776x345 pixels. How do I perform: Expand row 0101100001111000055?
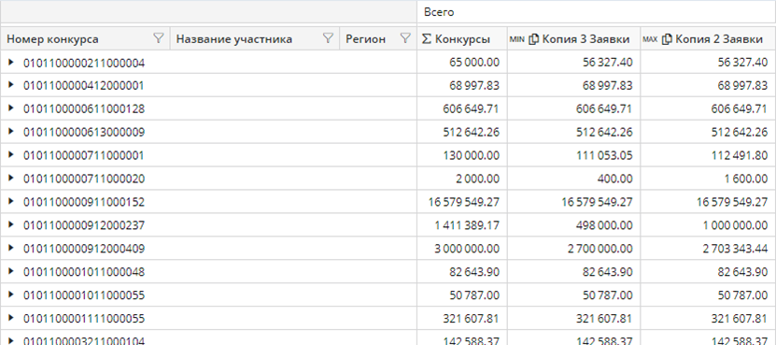(x=11, y=318)
